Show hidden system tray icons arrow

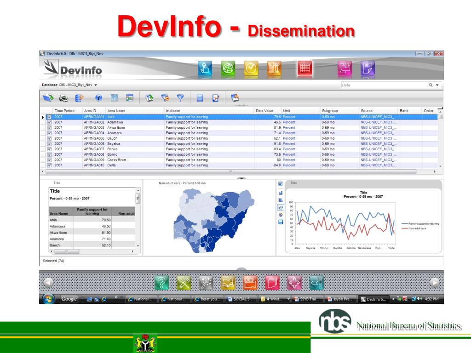pos(393,299)
